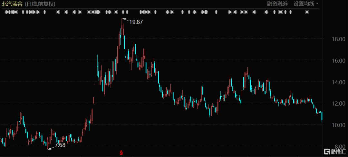Click the 19.87 highest price label
This screenshot has height=157, width=348.
tap(136, 22)
